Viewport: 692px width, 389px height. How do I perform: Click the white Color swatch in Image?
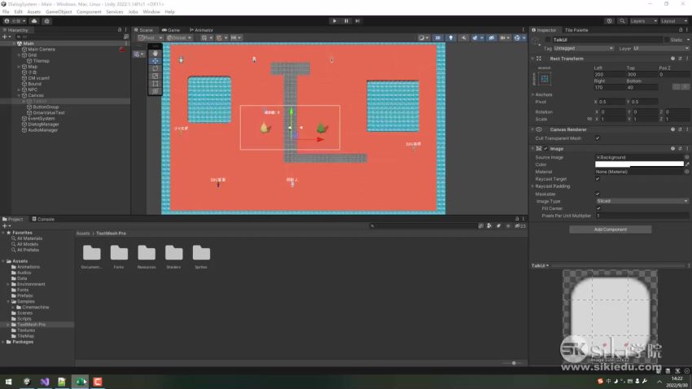click(639, 164)
